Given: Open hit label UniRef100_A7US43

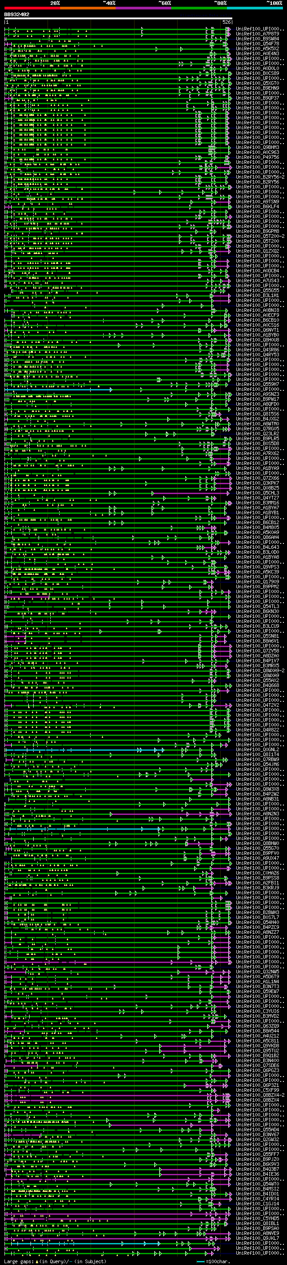Looking at the screenshot, I should [x=257, y=280].
